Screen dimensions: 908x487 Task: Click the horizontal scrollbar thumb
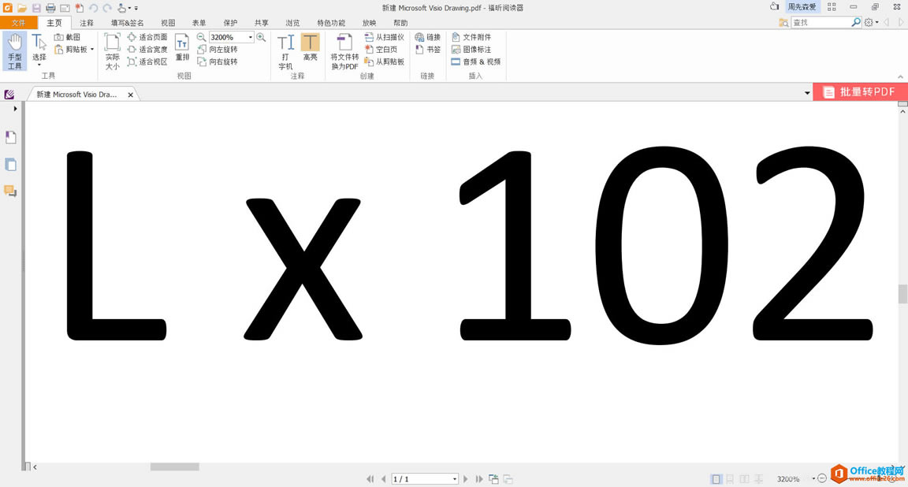pos(174,467)
